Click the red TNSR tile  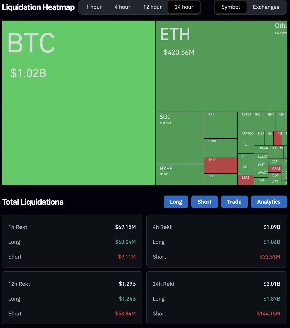tap(221, 165)
